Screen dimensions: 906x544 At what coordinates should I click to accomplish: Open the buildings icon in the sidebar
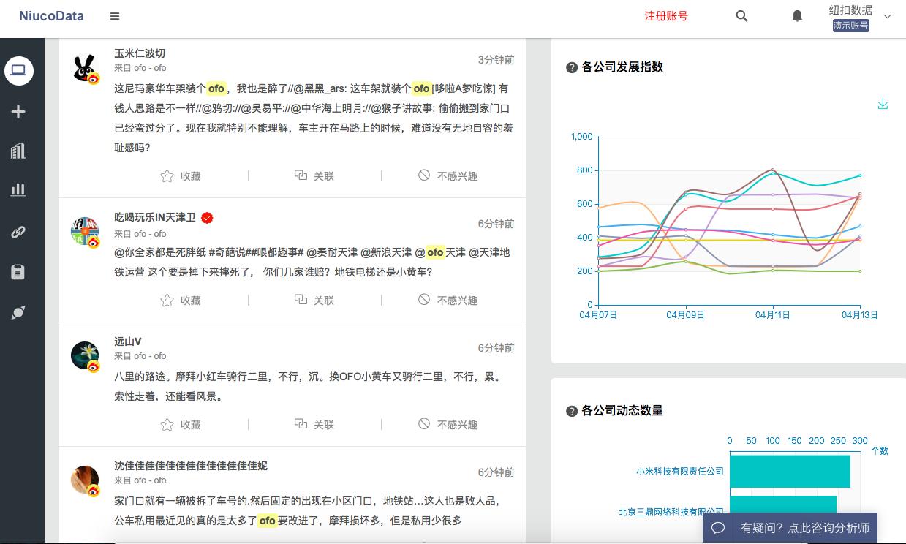(x=18, y=151)
